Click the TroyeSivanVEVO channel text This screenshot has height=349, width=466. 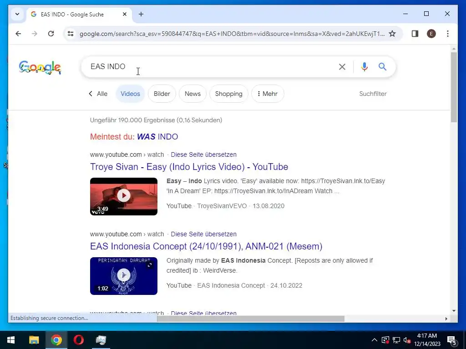222,206
